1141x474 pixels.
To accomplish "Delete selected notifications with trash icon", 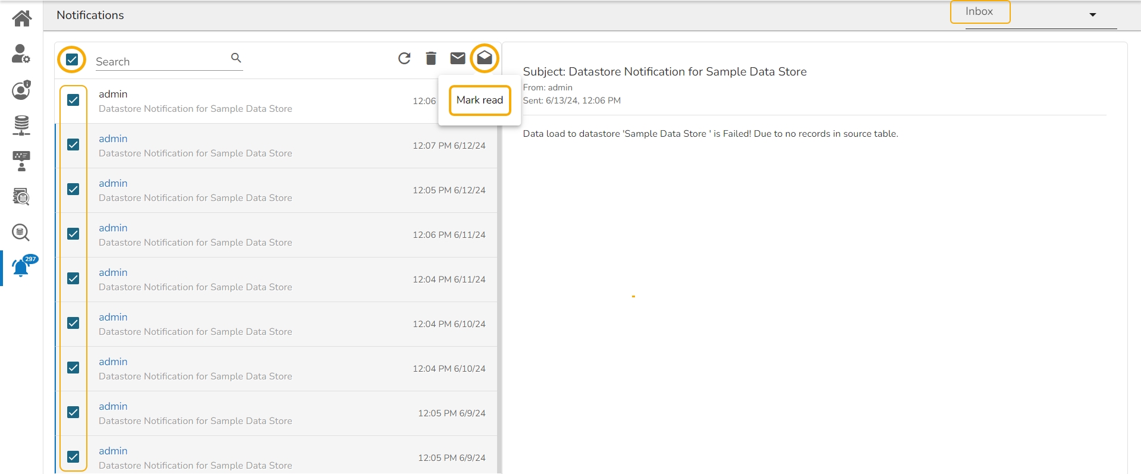I will [x=431, y=58].
